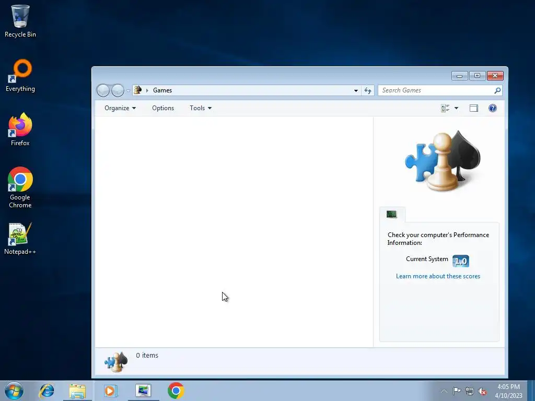Toggle the preview pane button

(x=473, y=108)
